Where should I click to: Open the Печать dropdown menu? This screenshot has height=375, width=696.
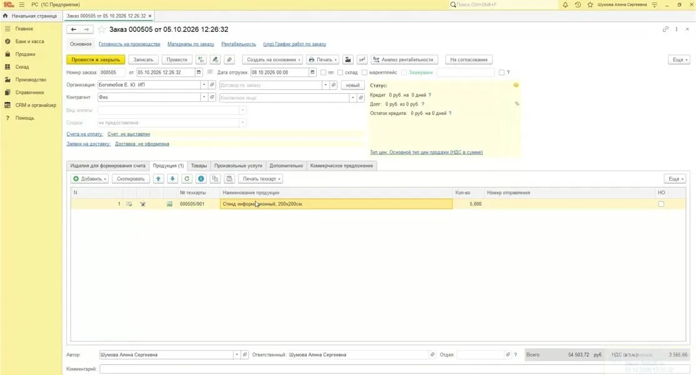(x=323, y=59)
